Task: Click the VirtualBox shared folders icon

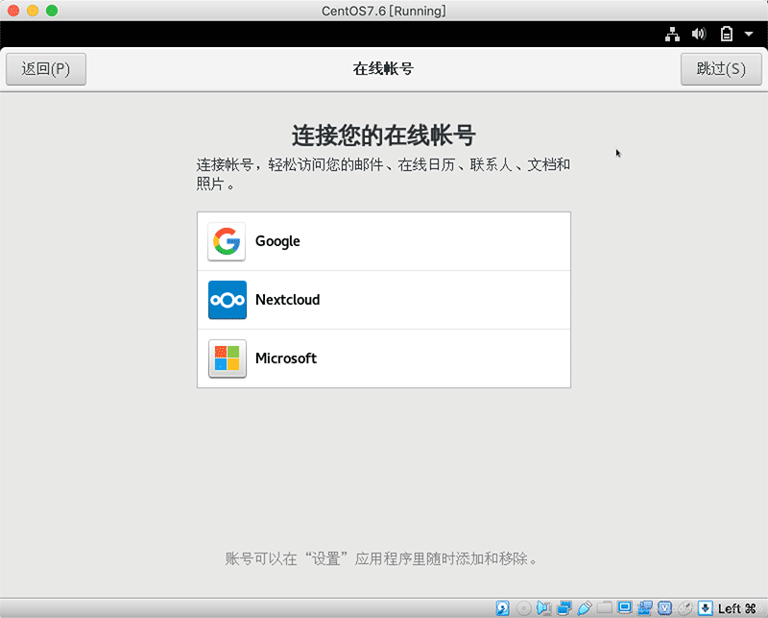Action: 606,607
